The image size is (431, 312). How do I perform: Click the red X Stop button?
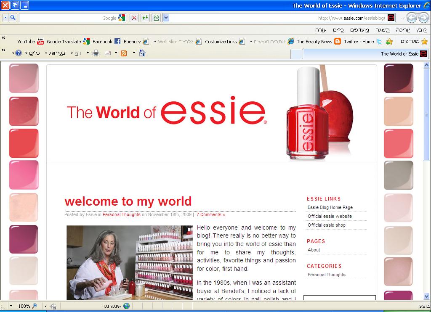click(x=134, y=18)
